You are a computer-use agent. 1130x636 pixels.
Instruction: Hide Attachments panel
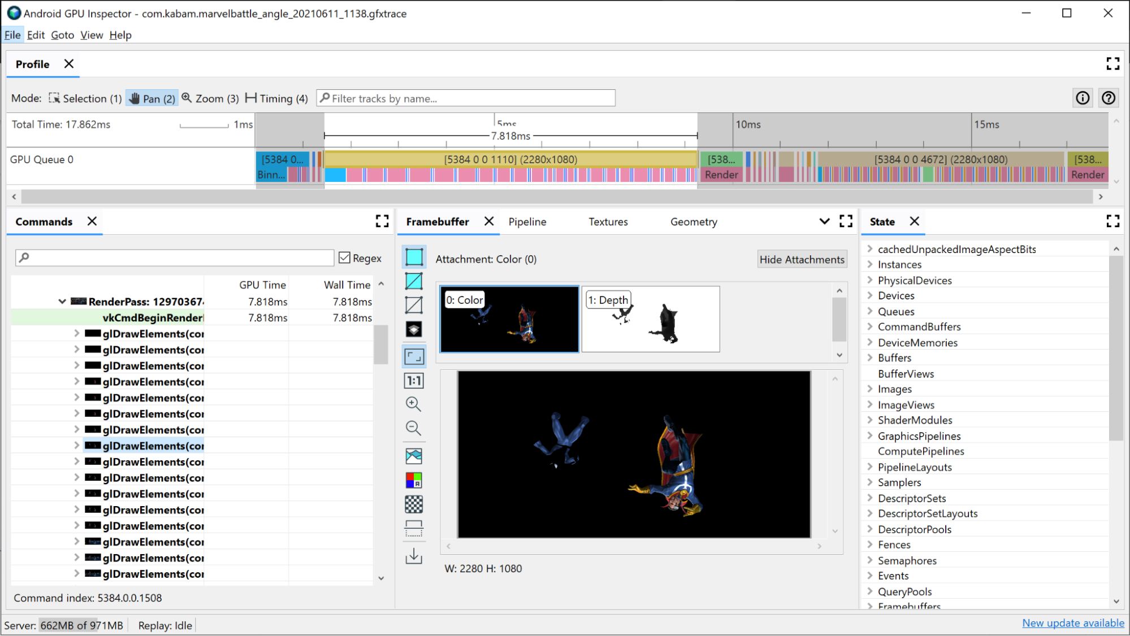(802, 258)
